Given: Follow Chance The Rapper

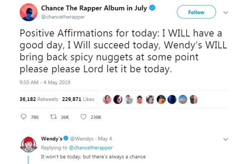Looking at the screenshot, I should [x=196, y=12].
